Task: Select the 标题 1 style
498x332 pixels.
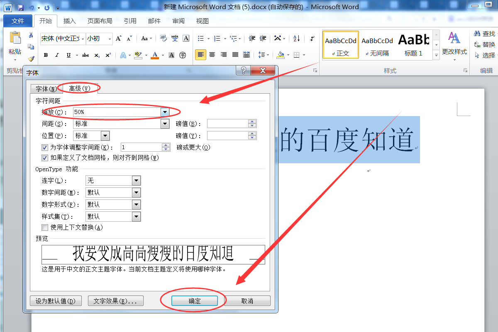Action: pyautogui.click(x=413, y=45)
